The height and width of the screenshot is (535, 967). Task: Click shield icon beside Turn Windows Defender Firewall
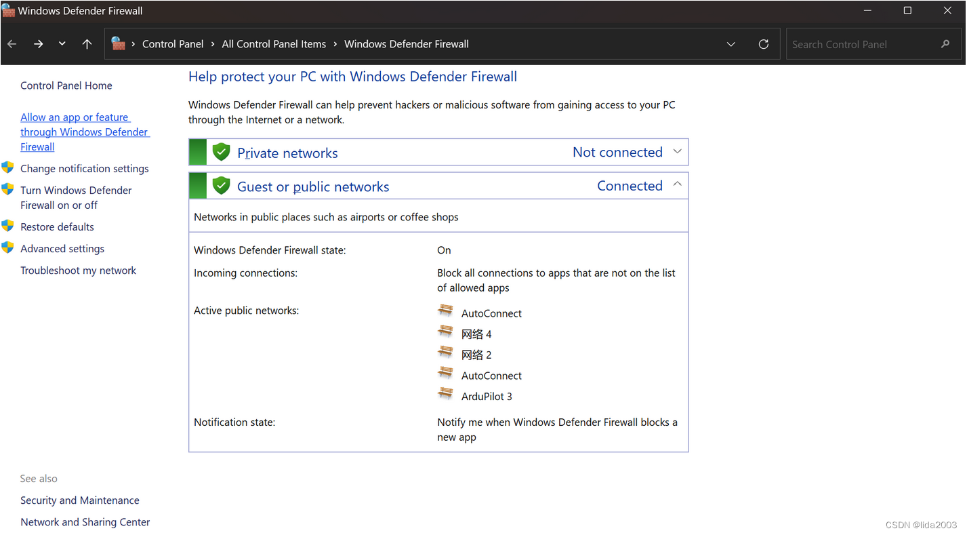[8, 189]
